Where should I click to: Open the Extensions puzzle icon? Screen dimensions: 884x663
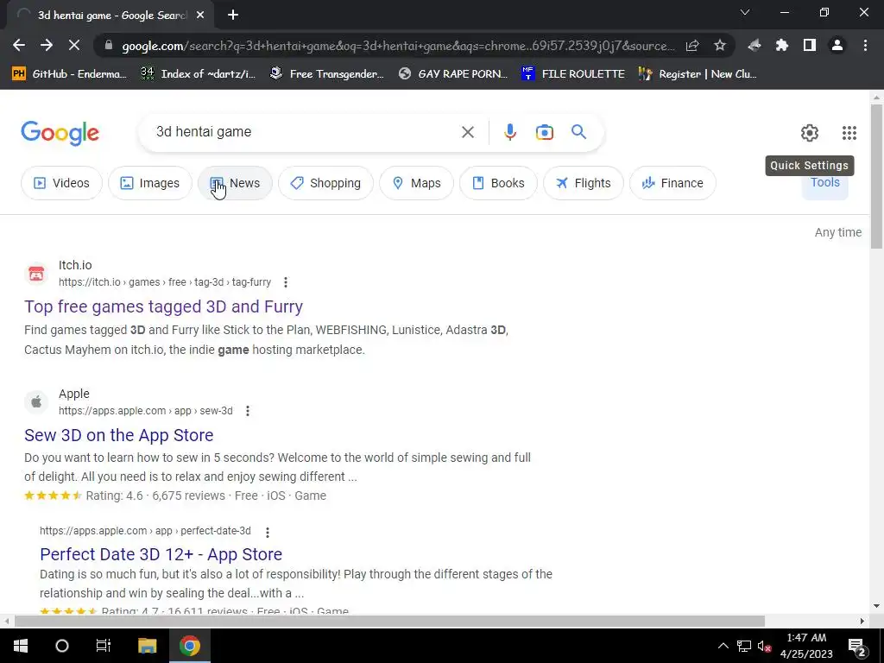pos(782,46)
